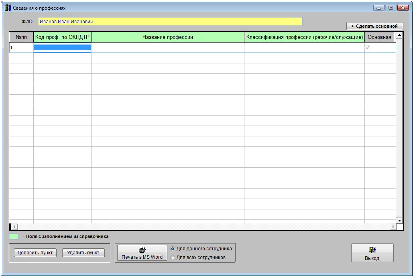Click the printer icon on the print button
This screenshot has height=276, width=413.
coord(142,250)
